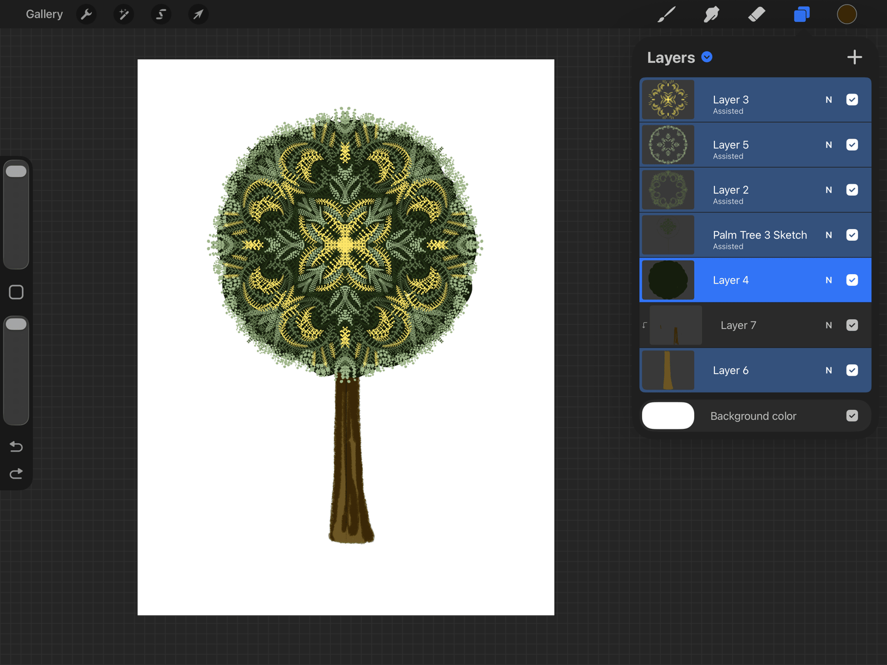
Task: Tap the Modify square button in sidebar
Action: (16, 292)
